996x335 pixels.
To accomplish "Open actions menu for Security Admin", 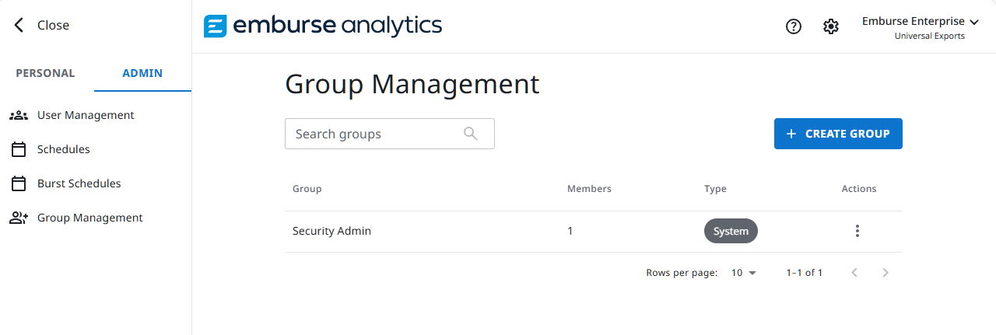I will tap(857, 231).
